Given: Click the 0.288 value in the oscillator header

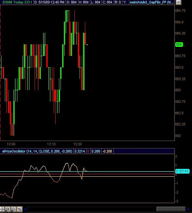Looking at the screenshot, I should pyautogui.click(x=96, y=151).
